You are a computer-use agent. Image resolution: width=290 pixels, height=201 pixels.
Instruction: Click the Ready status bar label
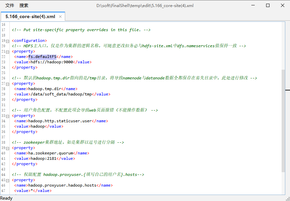(x=6, y=198)
